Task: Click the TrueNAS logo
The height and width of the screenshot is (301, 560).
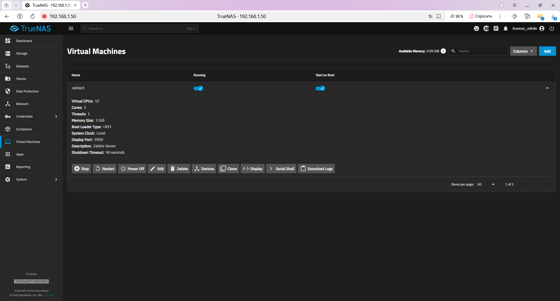Action: click(x=30, y=28)
